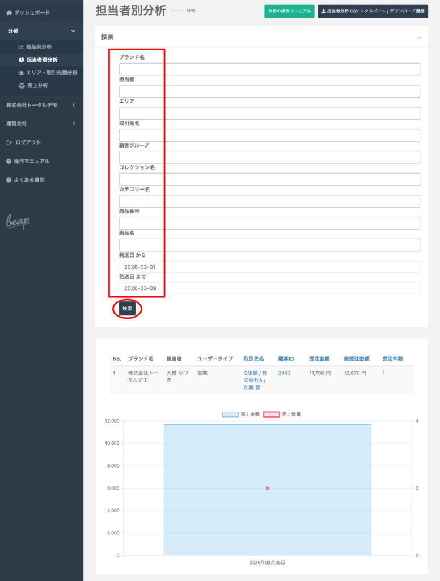440x581 pixels.
Task: Click the balance scale icon for 売上分析
Action: [22, 86]
